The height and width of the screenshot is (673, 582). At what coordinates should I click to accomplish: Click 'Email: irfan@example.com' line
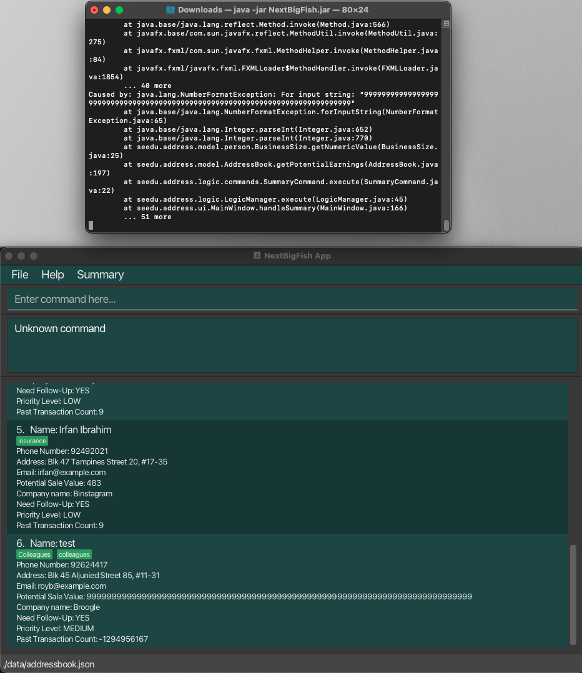click(61, 473)
